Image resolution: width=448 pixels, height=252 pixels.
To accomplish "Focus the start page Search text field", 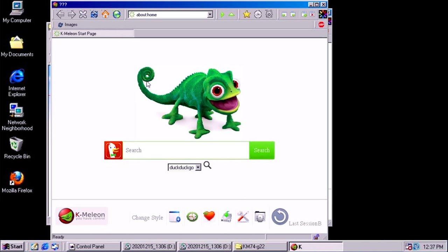I will click(186, 150).
